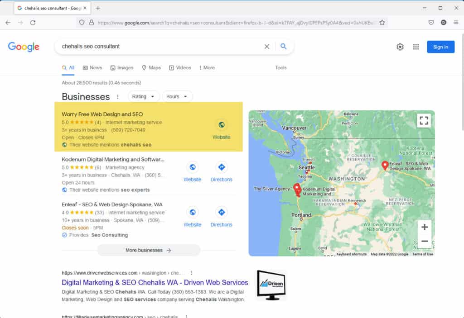Switch to the All results tab
The width and height of the screenshot is (464, 318).
(68, 68)
